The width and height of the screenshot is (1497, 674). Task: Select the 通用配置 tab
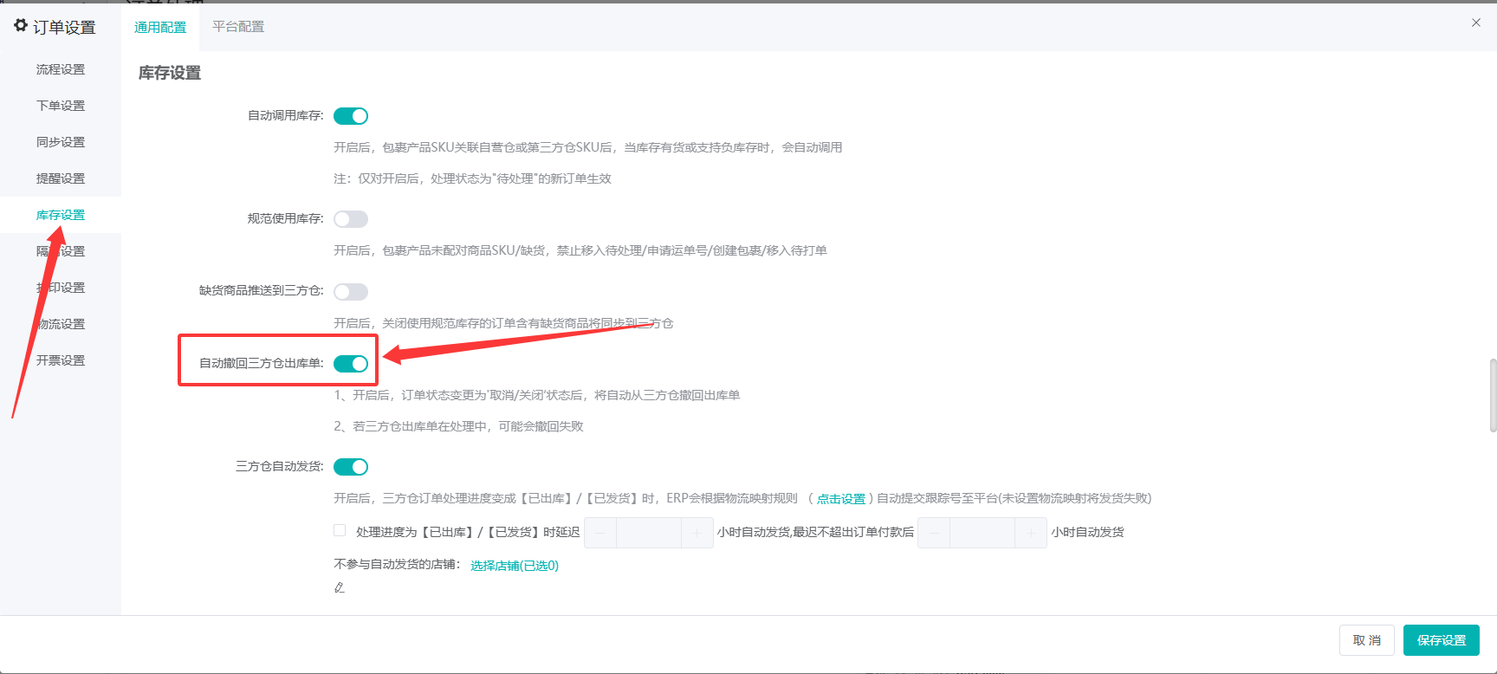[160, 28]
